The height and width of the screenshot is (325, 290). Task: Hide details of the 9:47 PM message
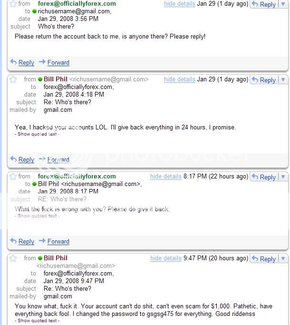165,258
